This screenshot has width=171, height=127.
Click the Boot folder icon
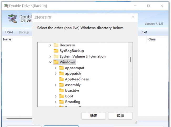pos(61,96)
